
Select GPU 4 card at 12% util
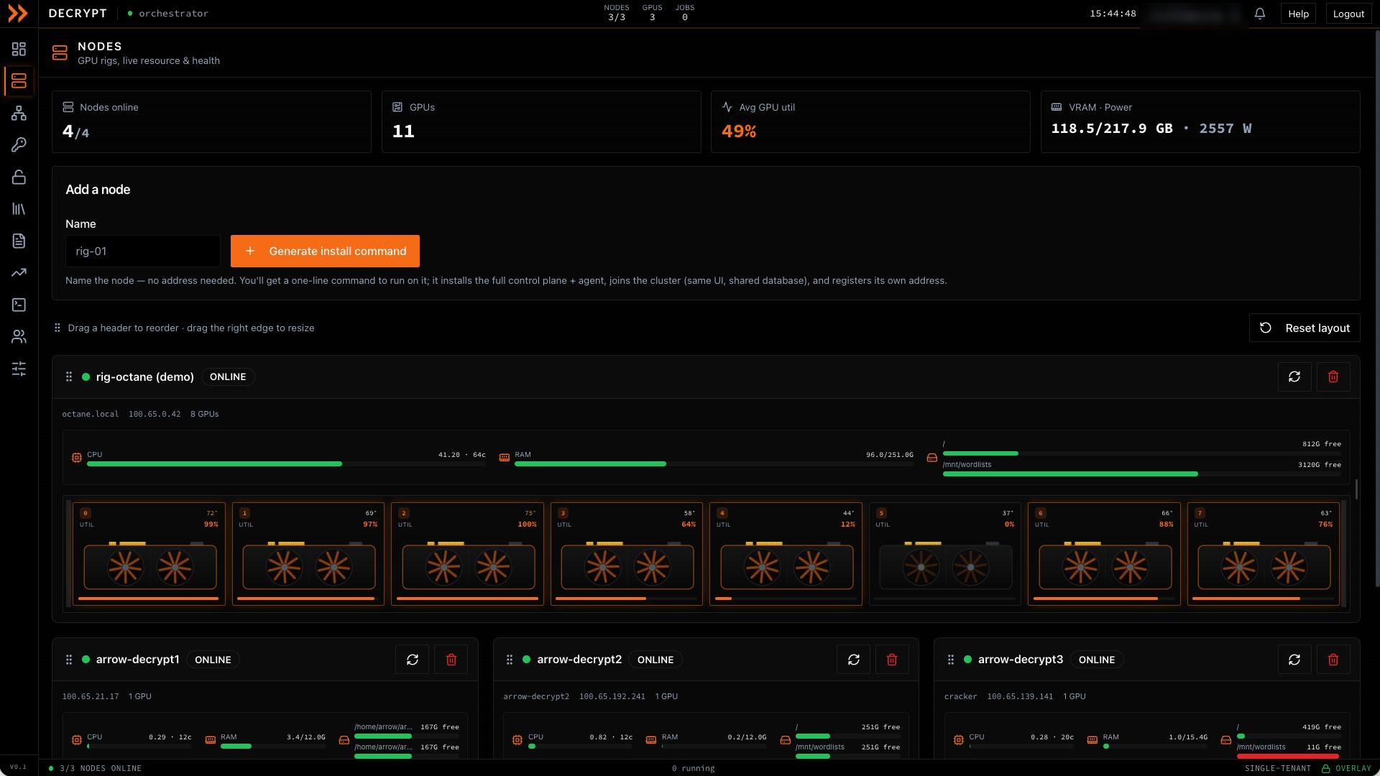click(786, 554)
